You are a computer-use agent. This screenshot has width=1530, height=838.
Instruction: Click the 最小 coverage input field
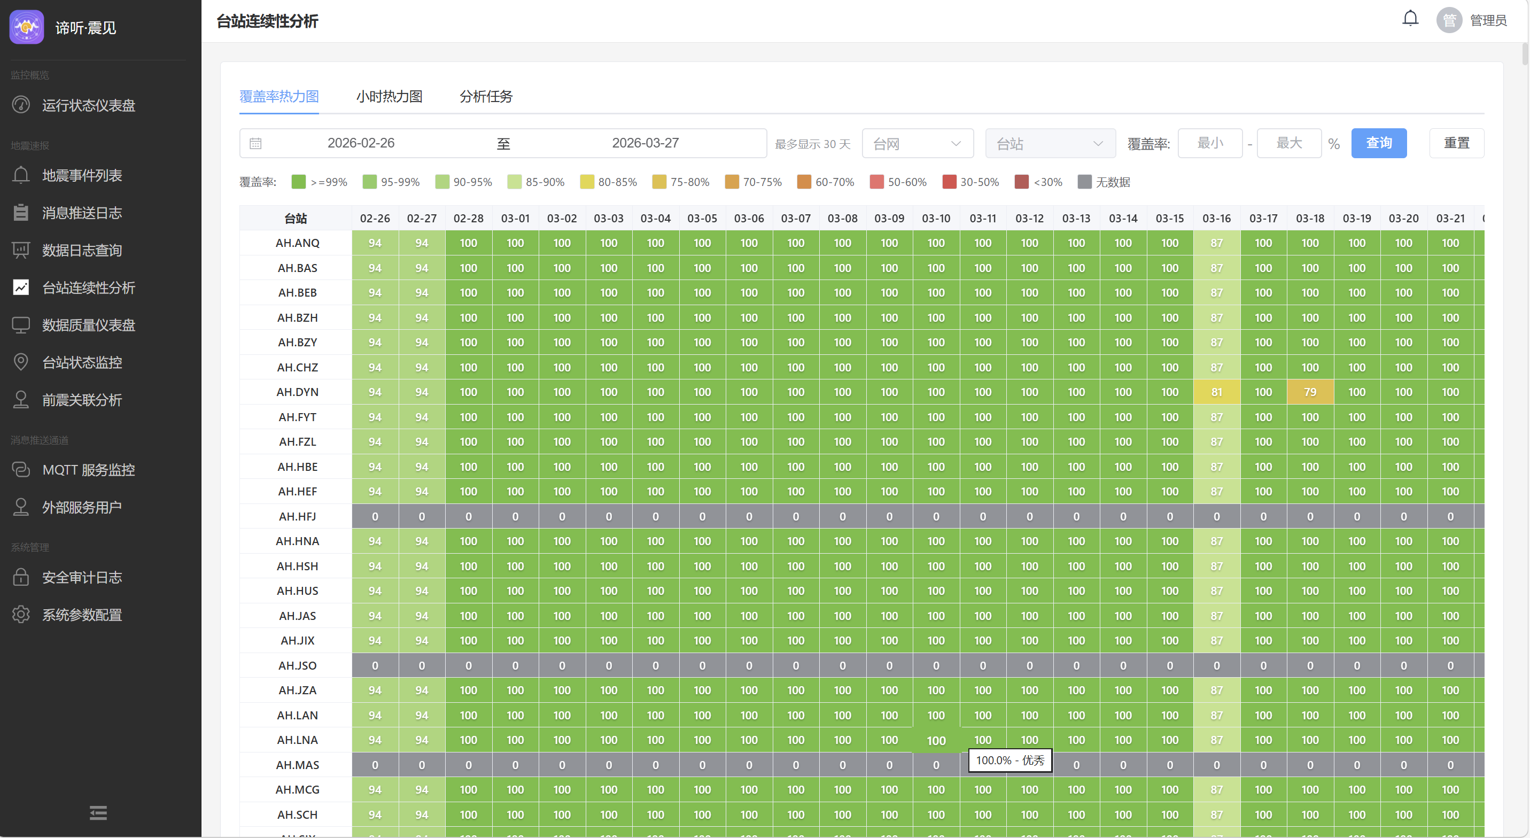point(1209,143)
